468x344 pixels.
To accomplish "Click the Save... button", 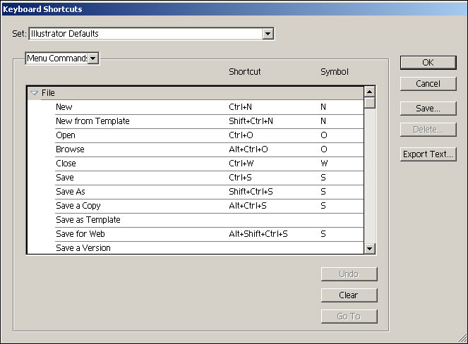I will 428,109.
